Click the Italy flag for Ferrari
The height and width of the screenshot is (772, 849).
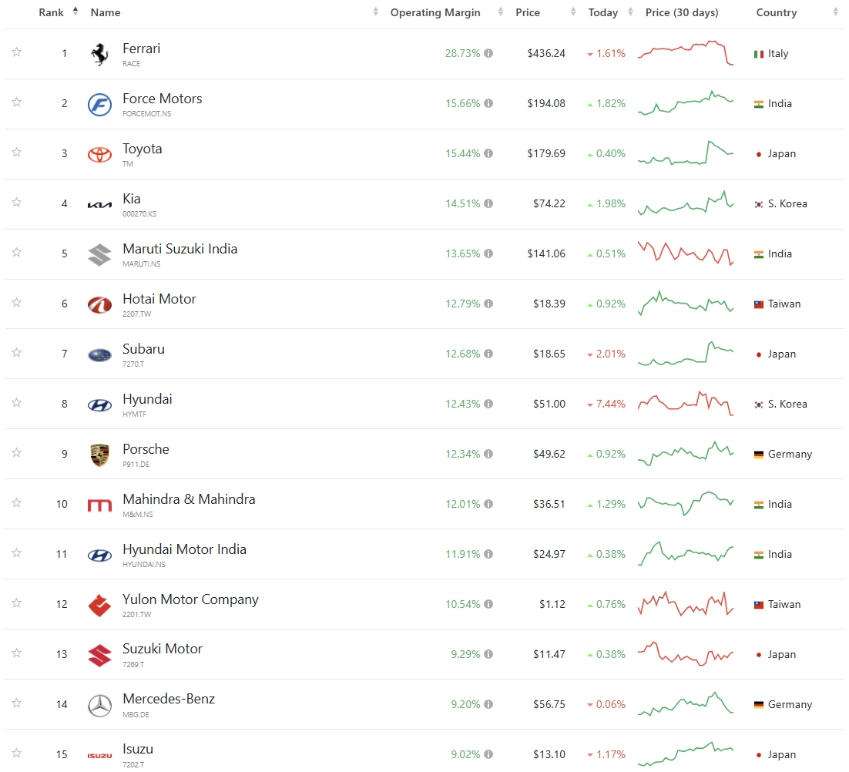[759, 54]
